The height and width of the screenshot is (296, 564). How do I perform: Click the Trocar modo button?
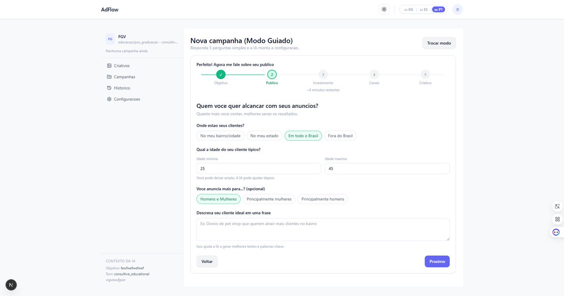[439, 43]
